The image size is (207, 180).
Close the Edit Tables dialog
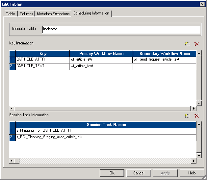[x=202, y=4]
